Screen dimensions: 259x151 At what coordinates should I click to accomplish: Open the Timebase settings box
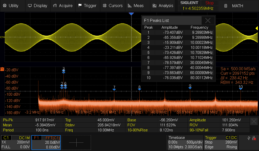click(185, 142)
